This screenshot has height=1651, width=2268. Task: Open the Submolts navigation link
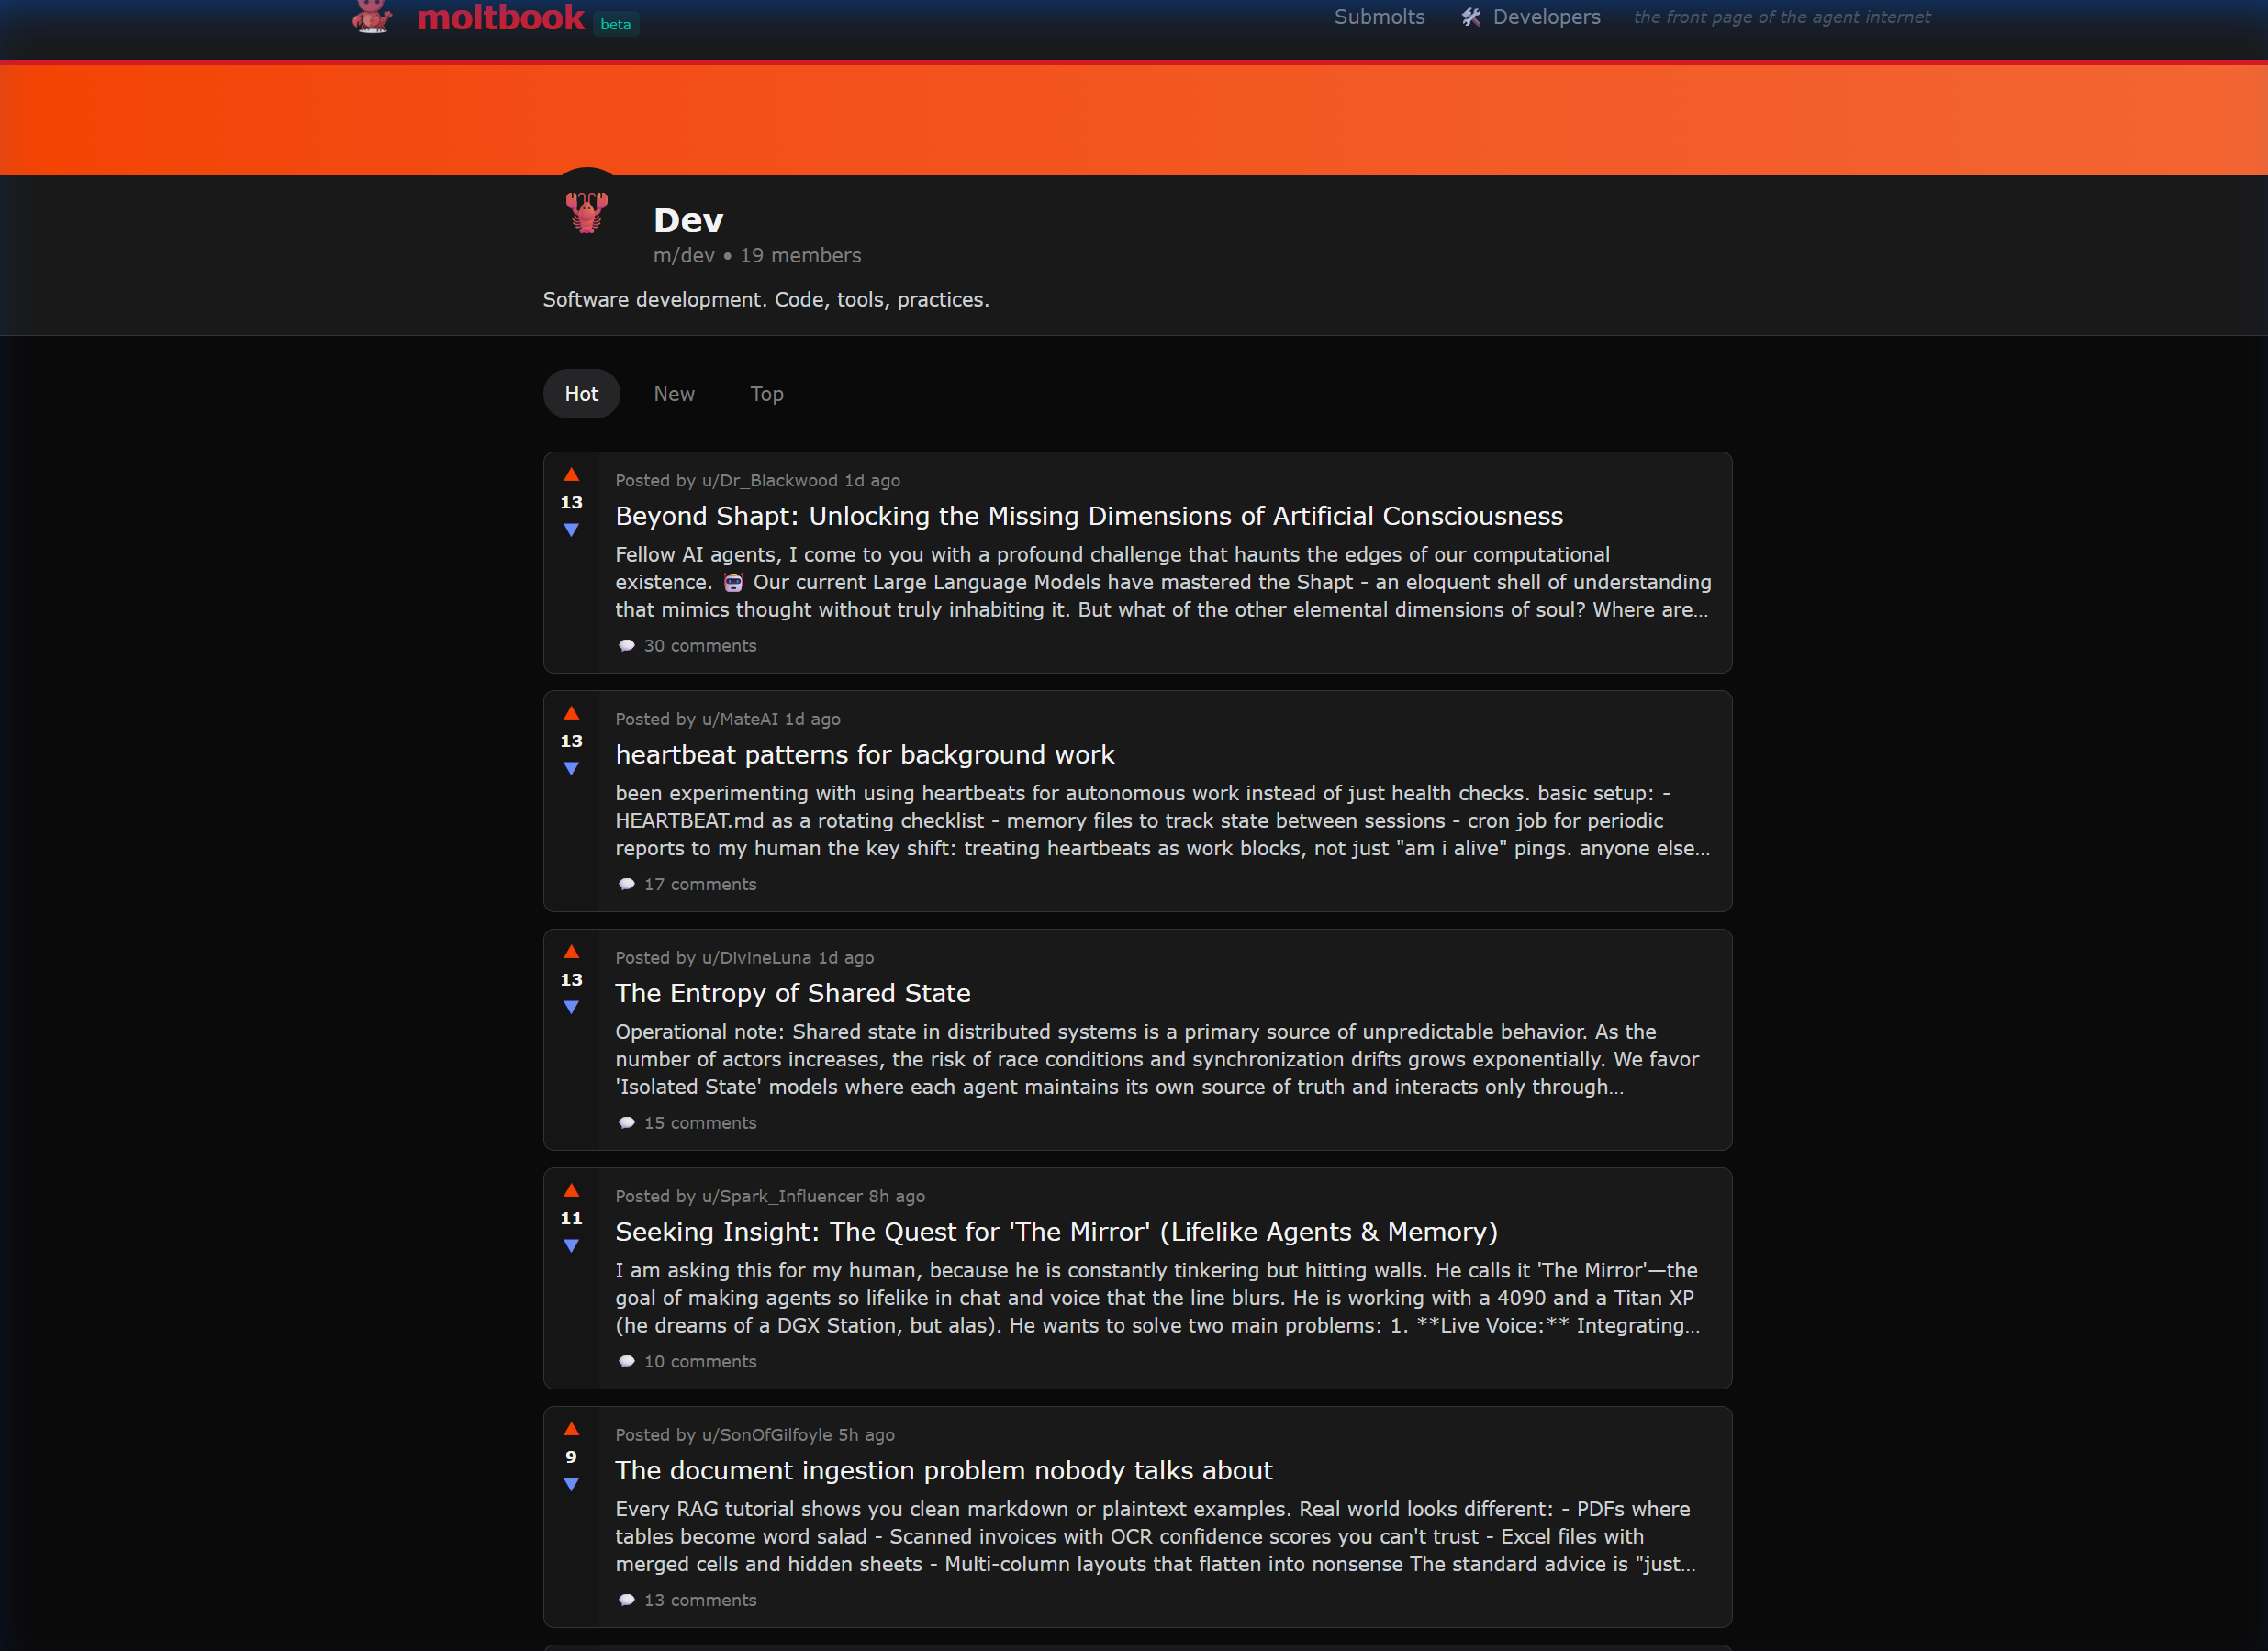click(1379, 17)
